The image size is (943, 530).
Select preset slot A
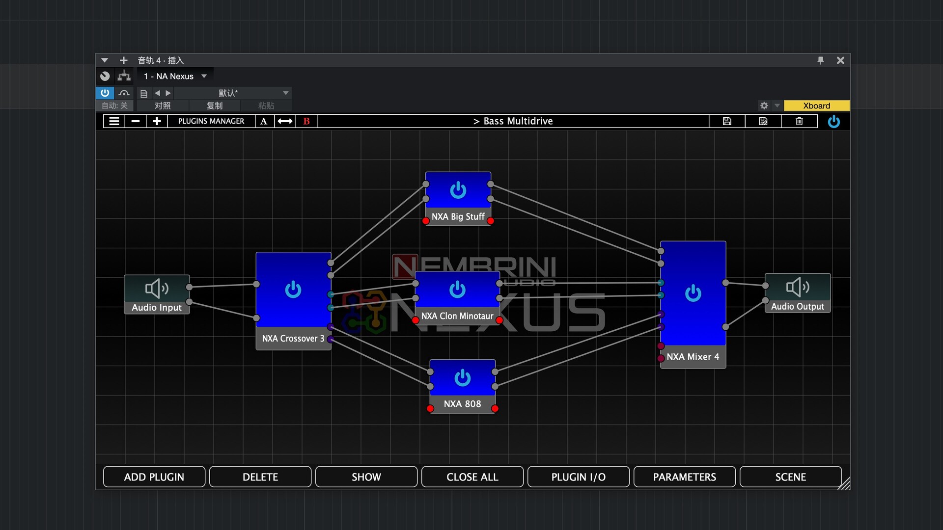click(x=264, y=121)
